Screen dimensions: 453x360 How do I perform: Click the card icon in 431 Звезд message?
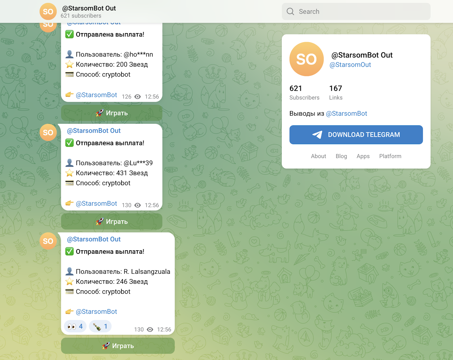[x=69, y=183]
